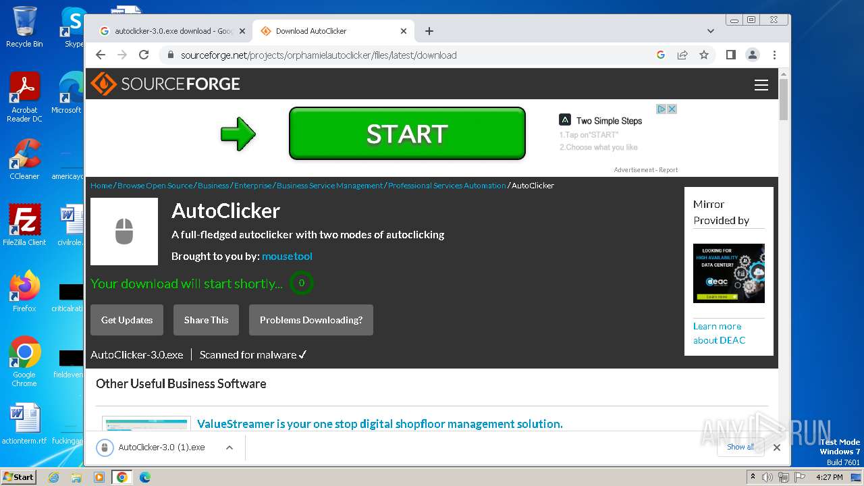The height and width of the screenshot is (486, 864).
Task: Click the green arrow in the ad
Action: tap(238, 134)
